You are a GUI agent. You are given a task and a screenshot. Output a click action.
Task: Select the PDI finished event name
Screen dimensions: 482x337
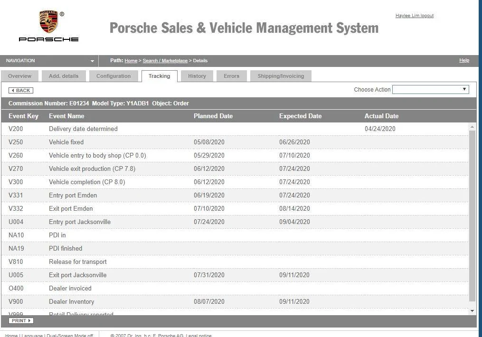[66, 249]
